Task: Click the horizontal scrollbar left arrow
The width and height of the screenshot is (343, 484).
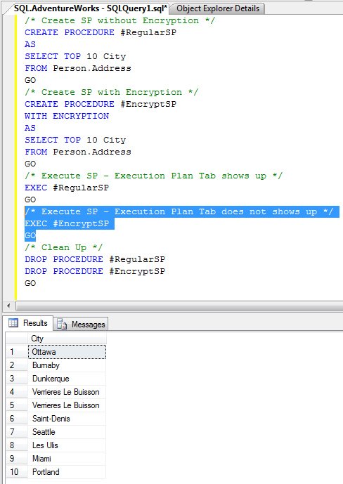Action: pyautogui.click(x=8, y=306)
